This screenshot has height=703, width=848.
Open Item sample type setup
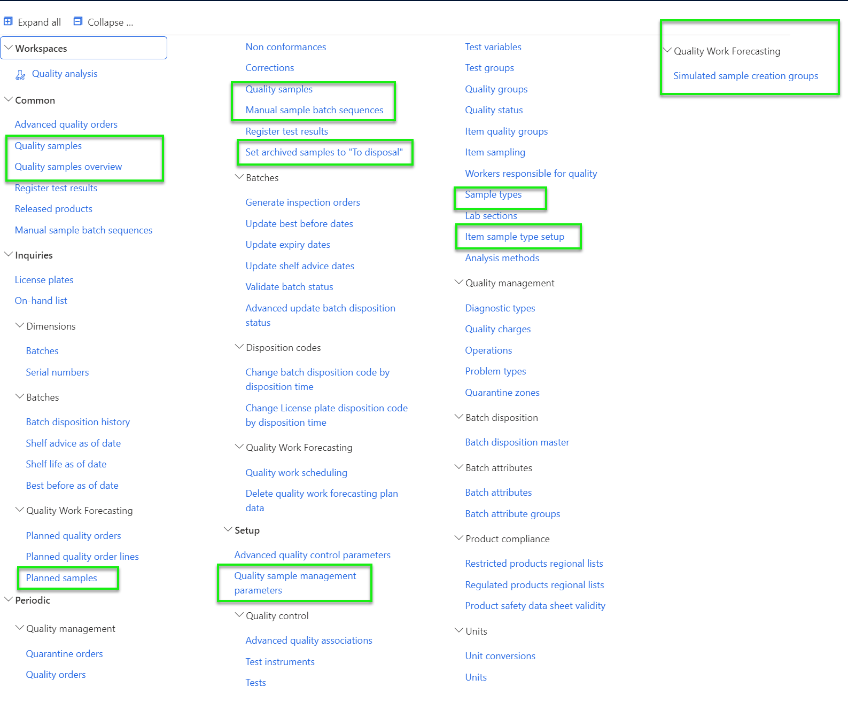pyautogui.click(x=515, y=237)
